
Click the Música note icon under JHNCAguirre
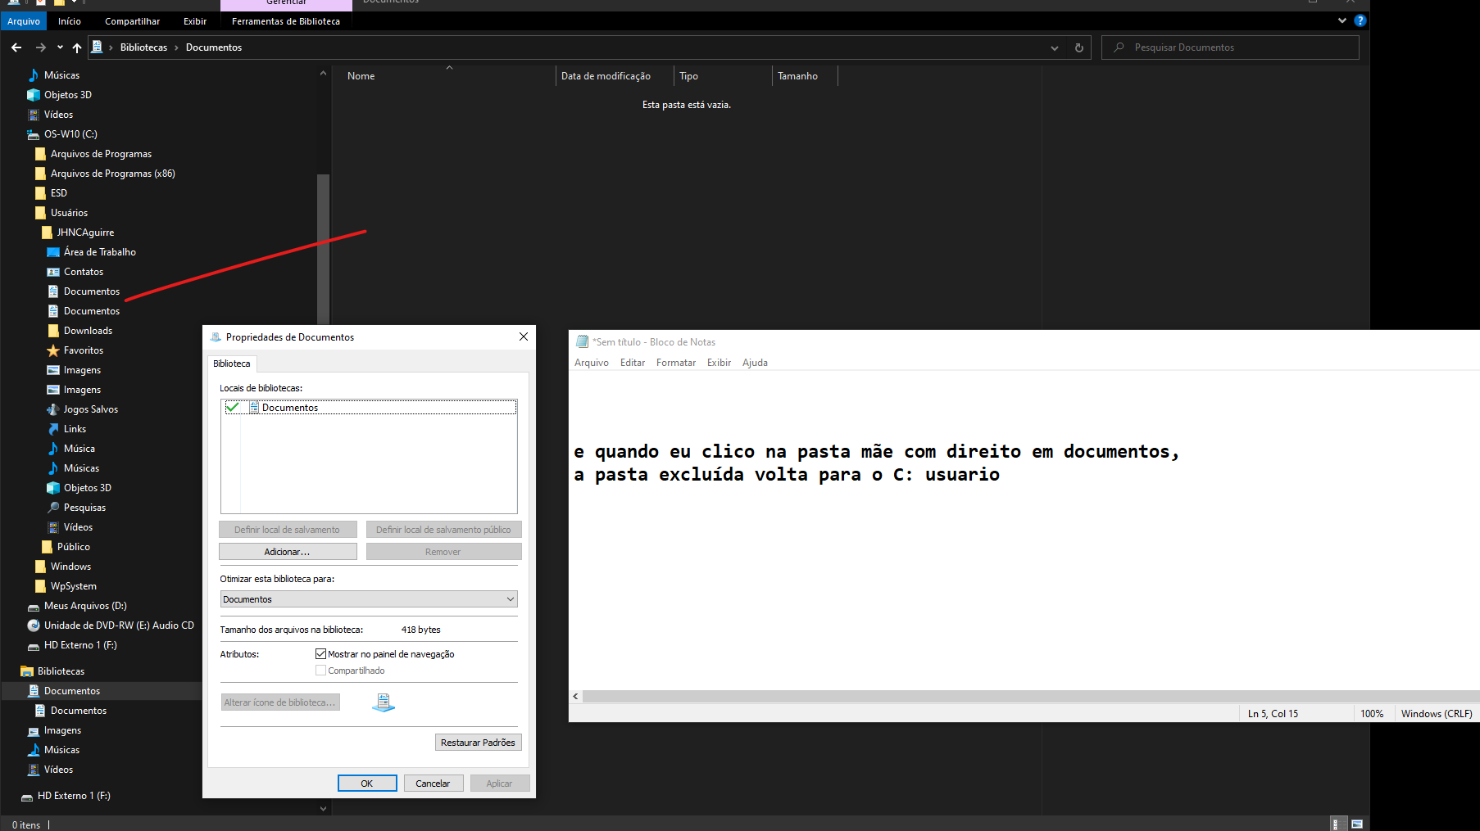tap(53, 449)
